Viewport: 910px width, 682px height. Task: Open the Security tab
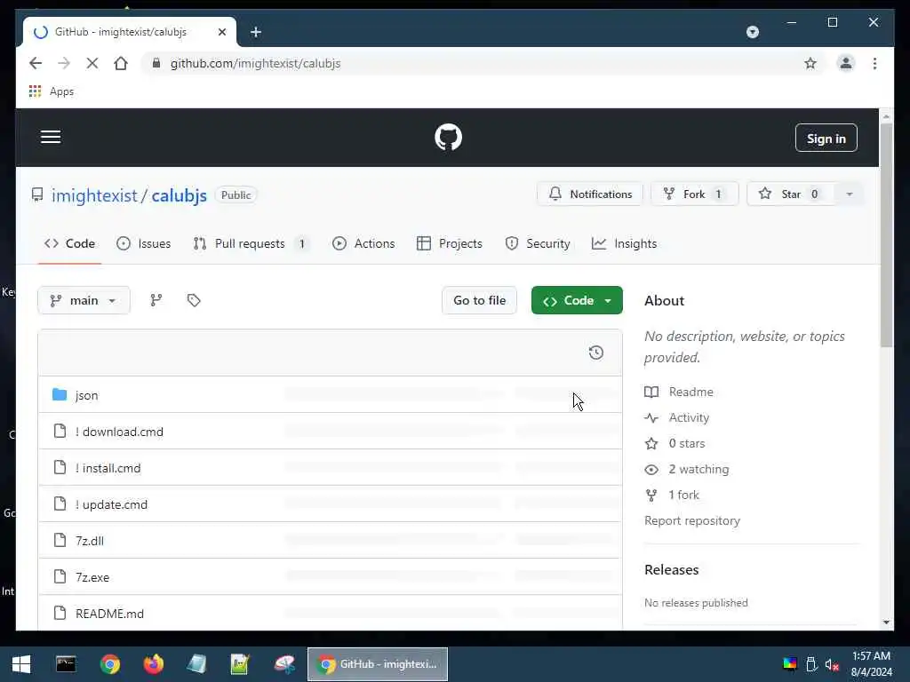pyautogui.click(x=538, y=243)
